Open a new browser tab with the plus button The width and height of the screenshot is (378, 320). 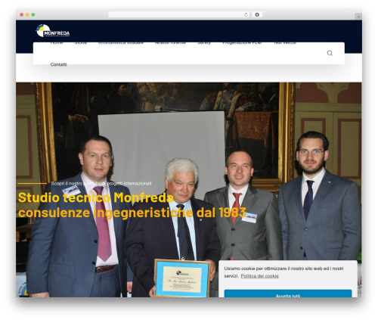click(x=358, y=17)
